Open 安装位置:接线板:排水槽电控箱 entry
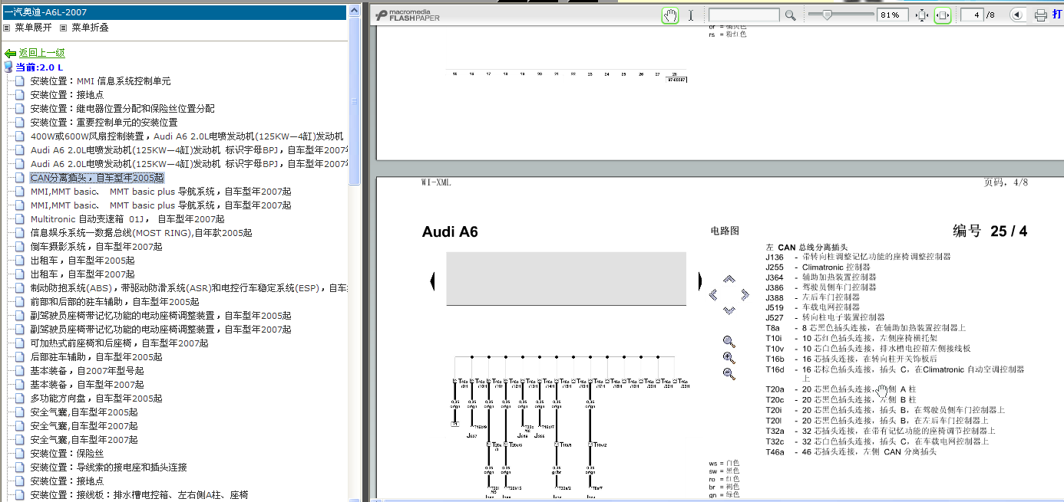Viewport: 1064px width, 502px height. [x=140, y=495]
